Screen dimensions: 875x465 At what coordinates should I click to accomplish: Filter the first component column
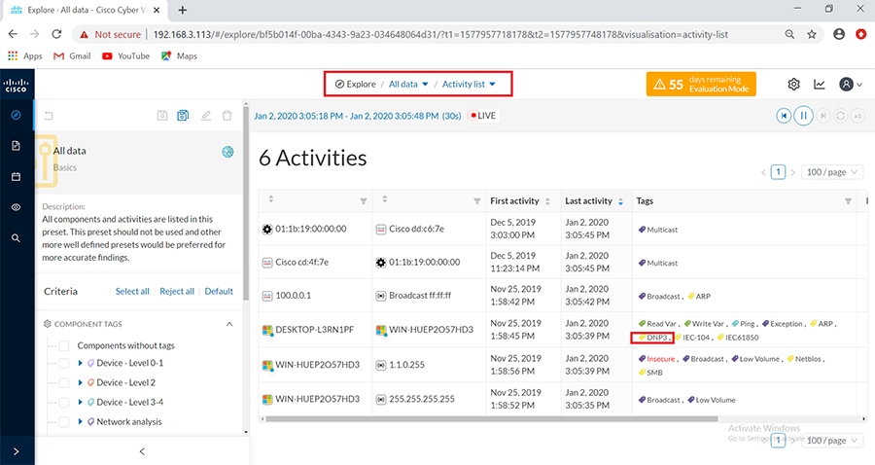(364, 201)
